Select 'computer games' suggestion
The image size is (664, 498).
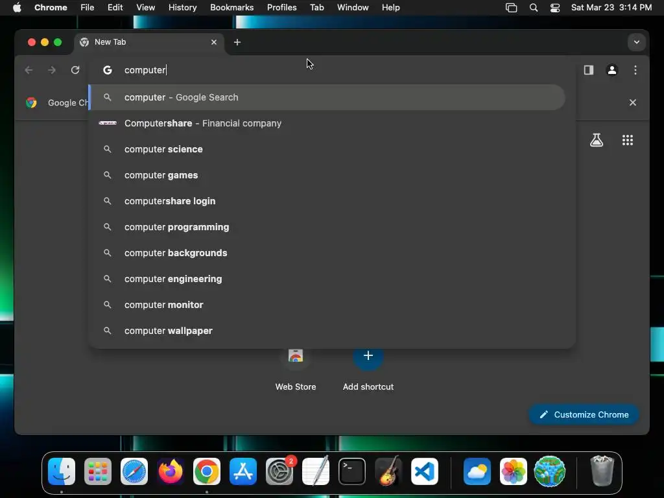point(327,175)
